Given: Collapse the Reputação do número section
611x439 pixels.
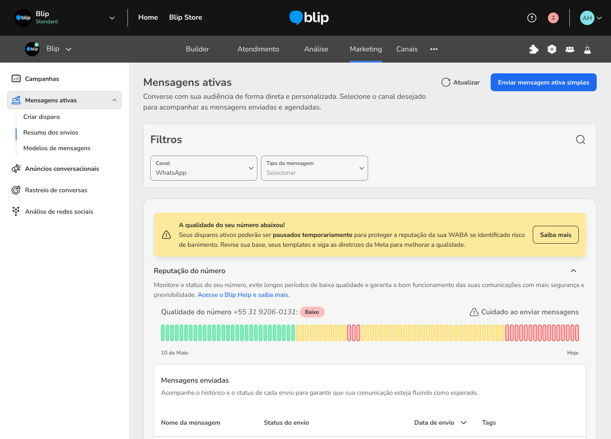Looking at the screenshot, I should pyautogui.click(x=573, y=271).
